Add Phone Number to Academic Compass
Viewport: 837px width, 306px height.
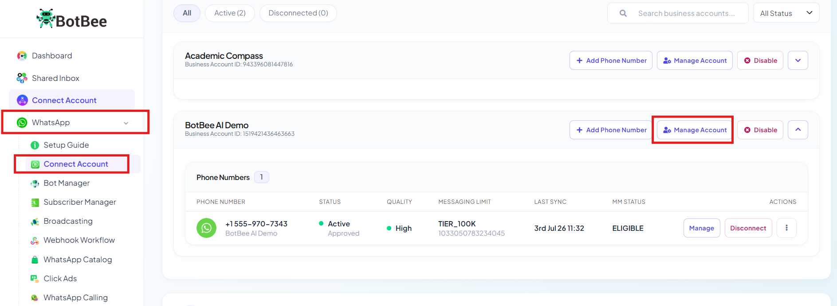611,61
